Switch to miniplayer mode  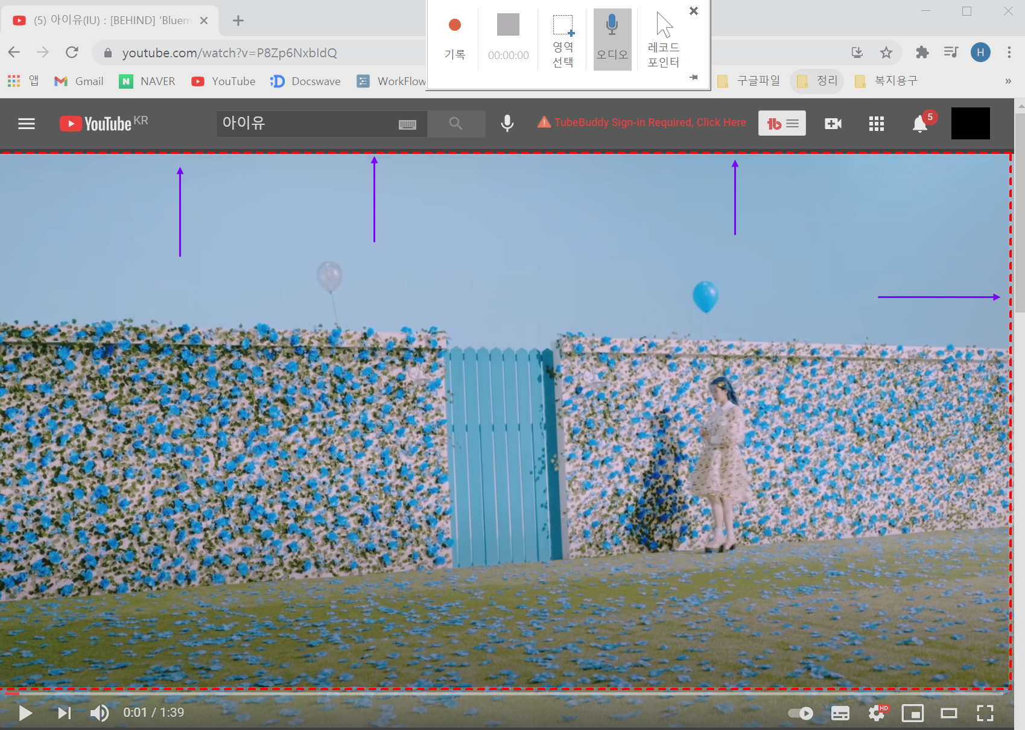pos(913,714)
